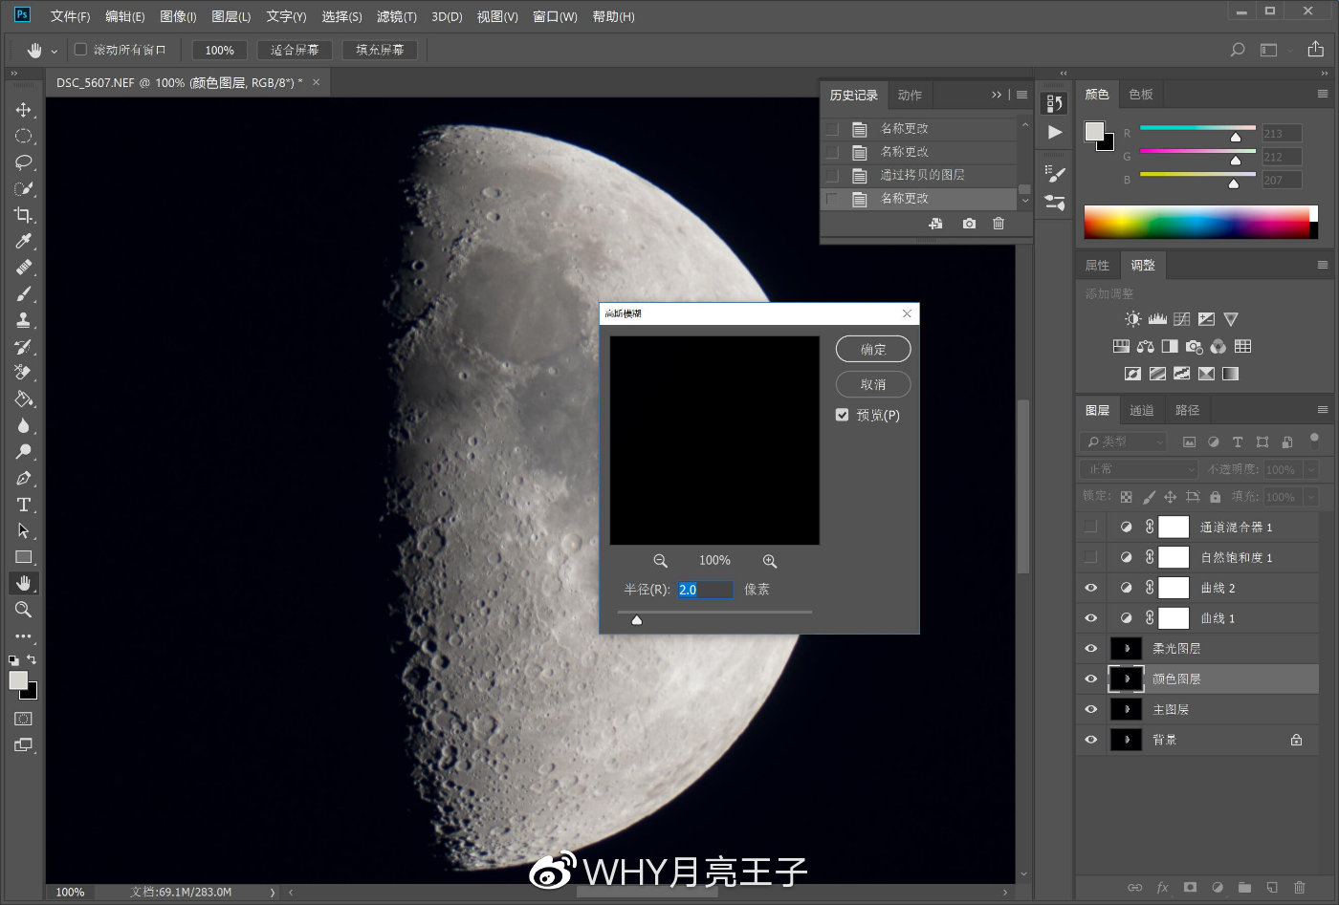
Task: Hide the 柔光图层 layer
Action: (x=1090, y=648)
